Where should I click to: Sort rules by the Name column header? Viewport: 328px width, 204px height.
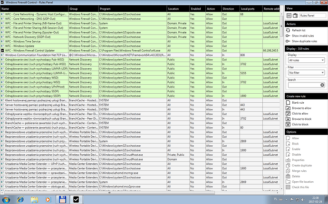[x=34, y=9]
